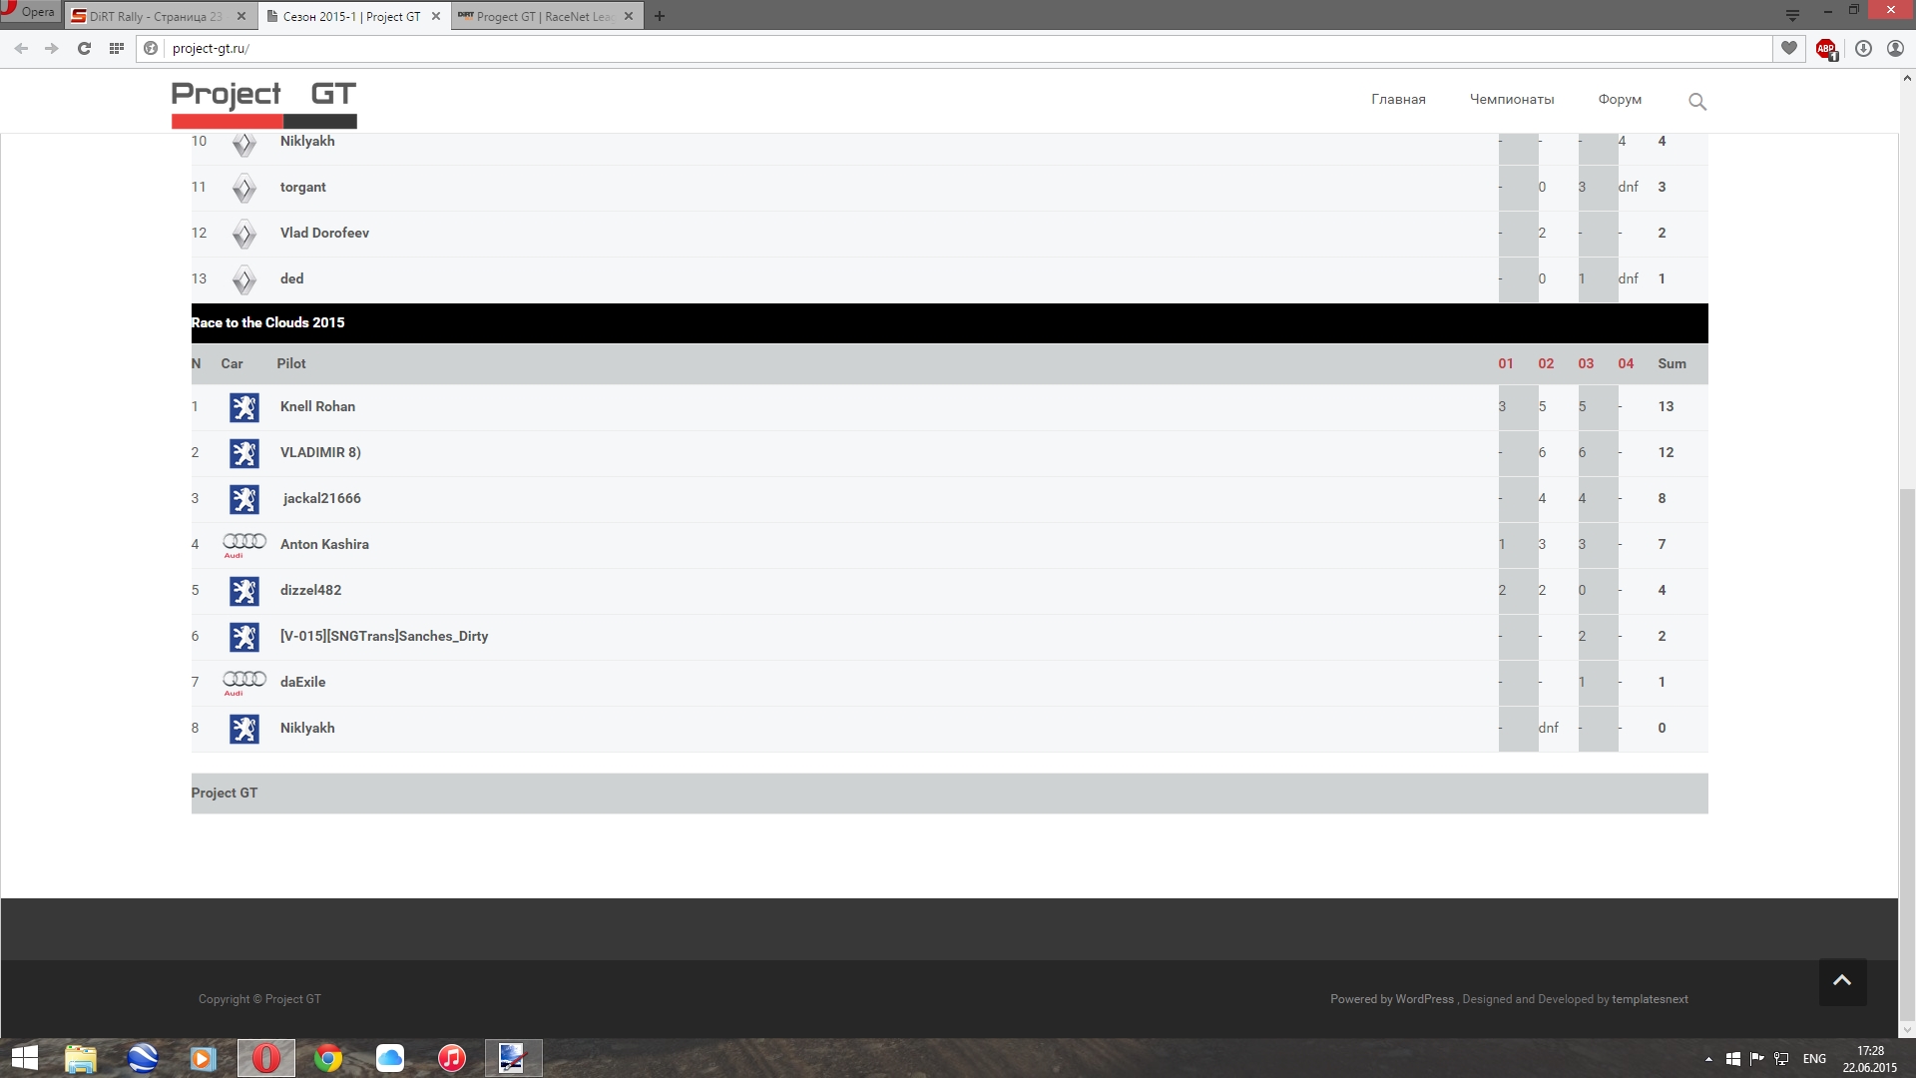The image size is (1916, 1078).
Task: Open the iTunes taskbar icon
Action: (x=451, y=1058)
